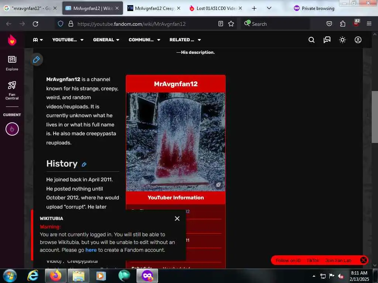Click the tracking protection shield icon
This screenshot has width=378, height=283.
61,24
